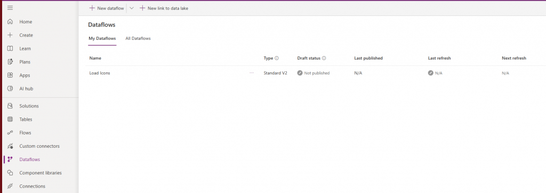Viewport: 546px width, 193px height.
Task: Switch to the All Dataflows tab
Action: click(138, 38)
